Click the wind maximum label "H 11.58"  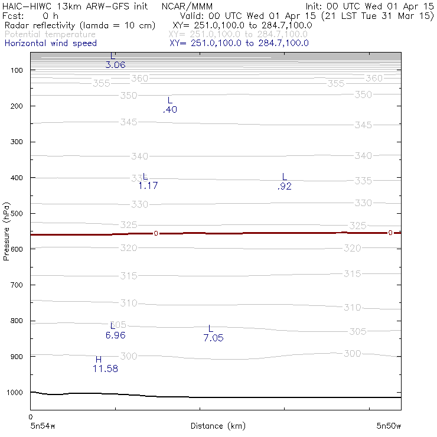105,364
